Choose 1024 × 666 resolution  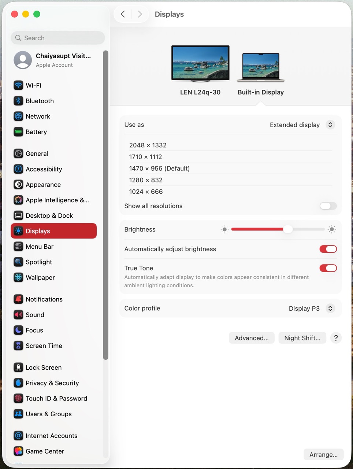[x=231, y=192]
